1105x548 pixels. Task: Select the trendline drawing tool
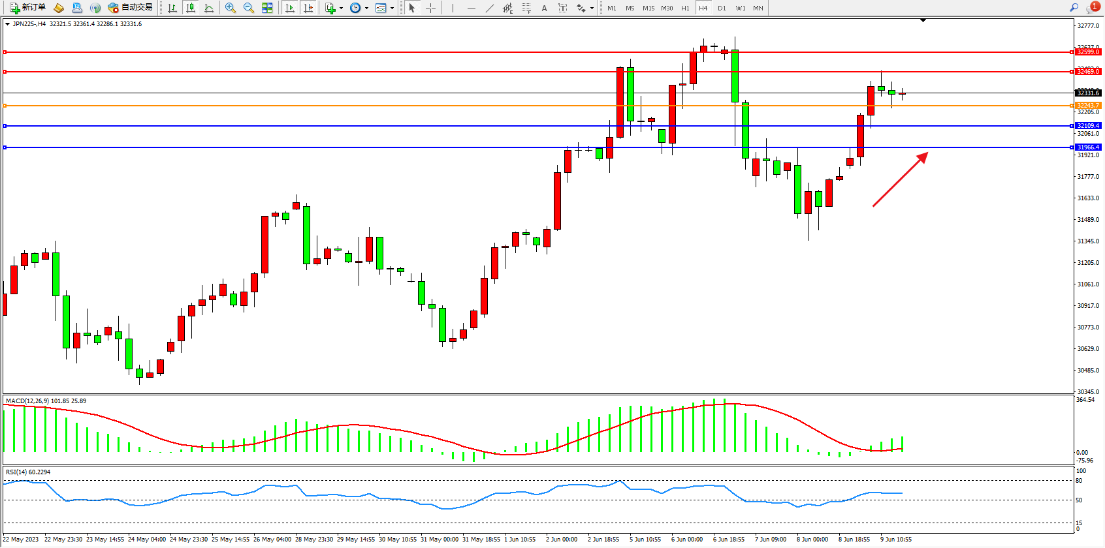tap(490, 8)
